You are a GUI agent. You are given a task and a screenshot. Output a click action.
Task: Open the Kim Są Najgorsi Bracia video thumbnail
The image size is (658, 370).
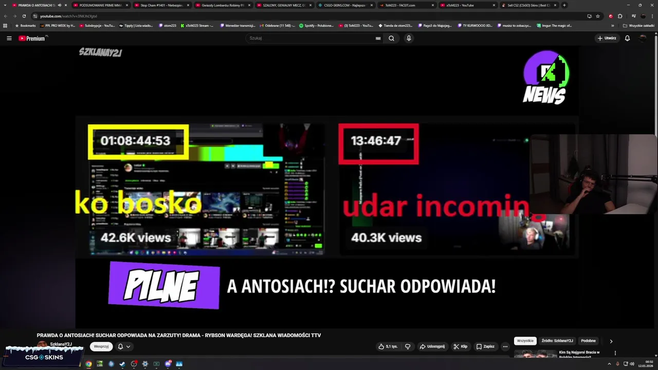tap(535, 354)
